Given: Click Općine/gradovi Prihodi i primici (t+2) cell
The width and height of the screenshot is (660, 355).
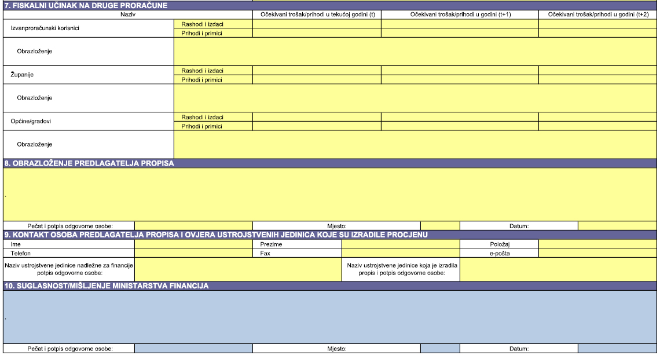Looking at the screenshot, I should click(597, 126).
